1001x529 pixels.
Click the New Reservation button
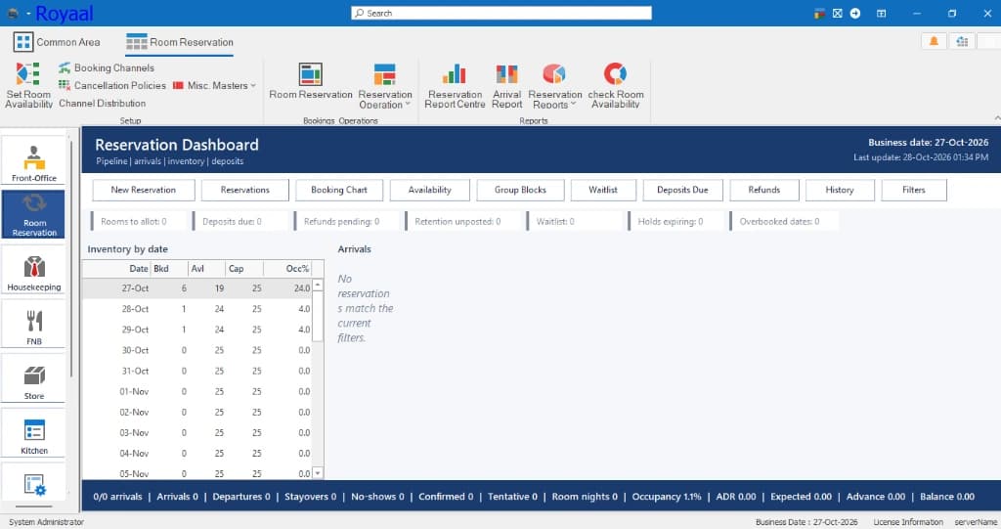143,190
